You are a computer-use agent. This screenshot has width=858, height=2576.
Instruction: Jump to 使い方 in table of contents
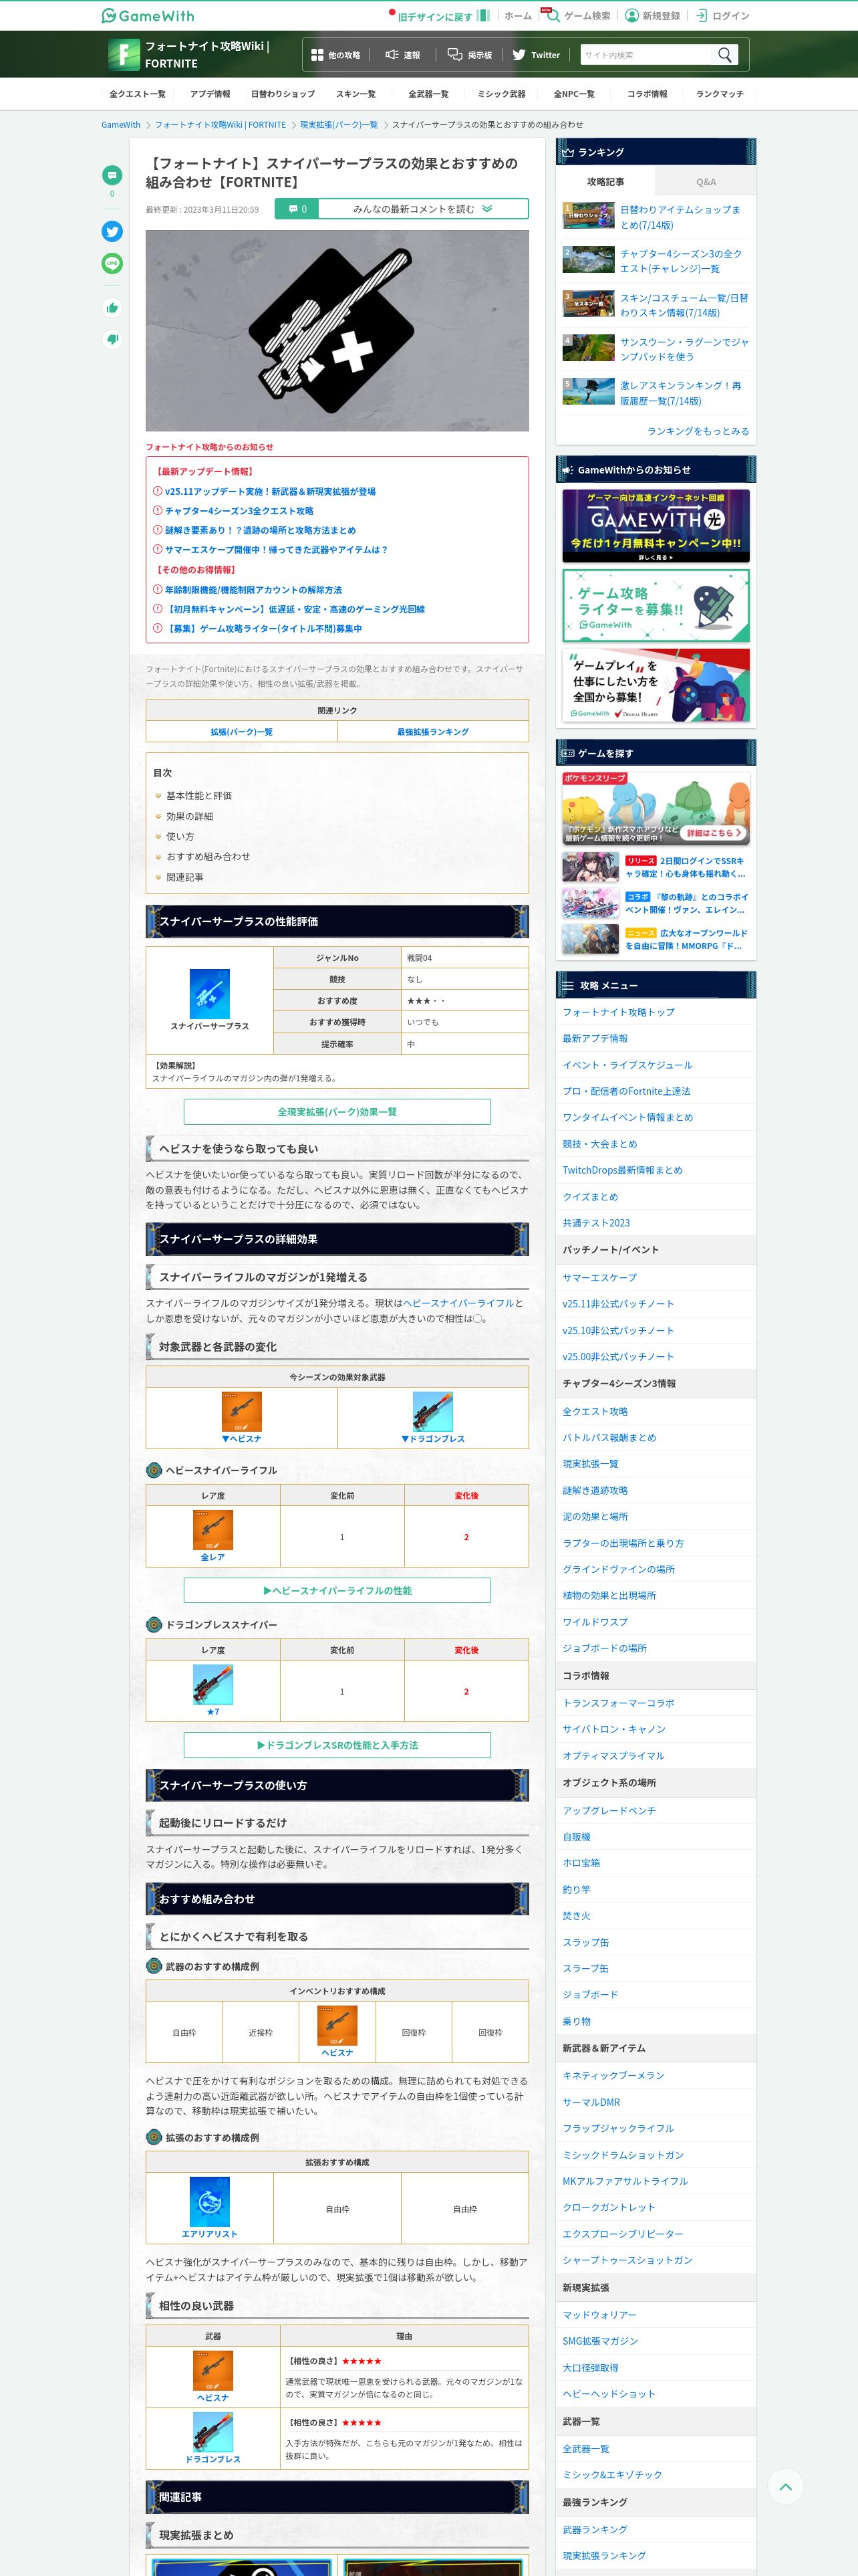tap(180, 836)
